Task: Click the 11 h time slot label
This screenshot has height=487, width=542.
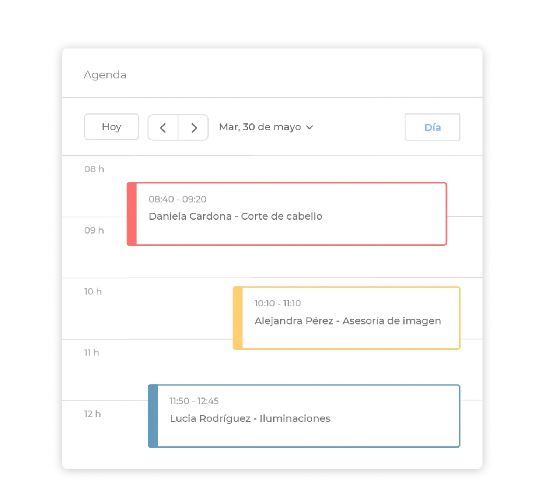Action: tap(91, 353)
